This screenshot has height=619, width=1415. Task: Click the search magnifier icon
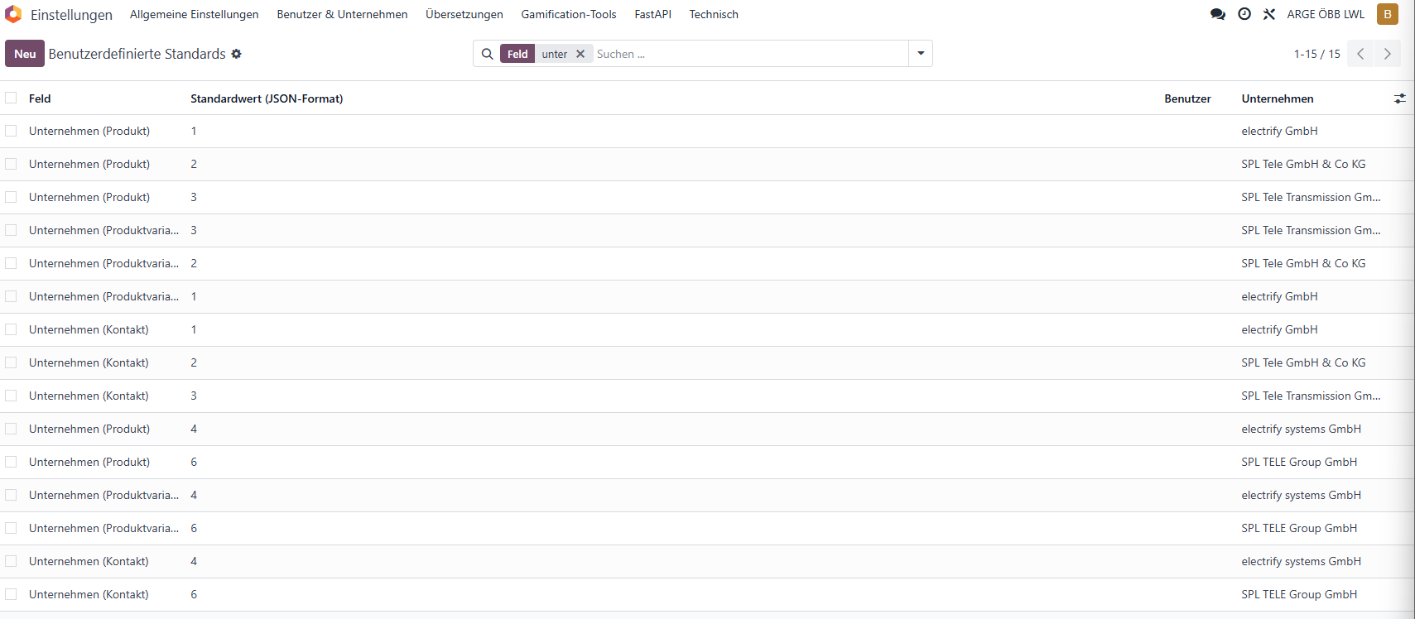coord(488,54)
